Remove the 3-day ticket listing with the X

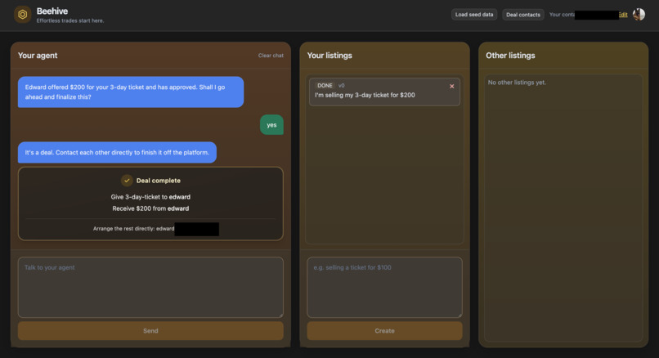tap(452, 86)
